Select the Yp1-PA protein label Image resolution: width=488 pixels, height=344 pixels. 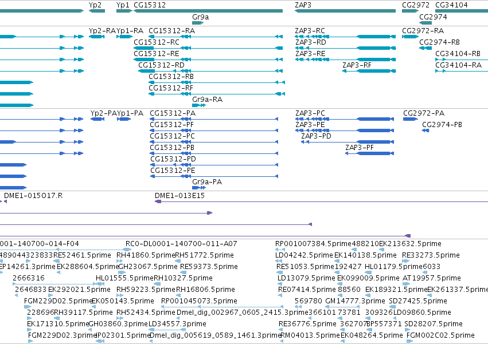pos(130,113)
